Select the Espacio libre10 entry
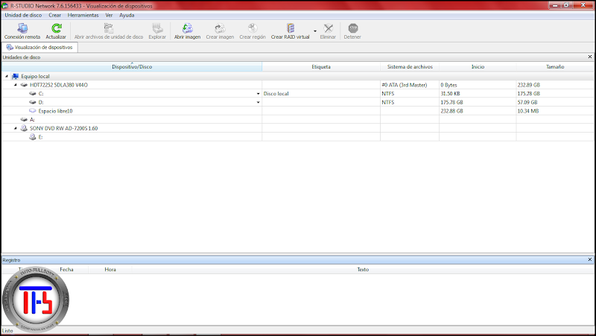 (x=55, y=111)
